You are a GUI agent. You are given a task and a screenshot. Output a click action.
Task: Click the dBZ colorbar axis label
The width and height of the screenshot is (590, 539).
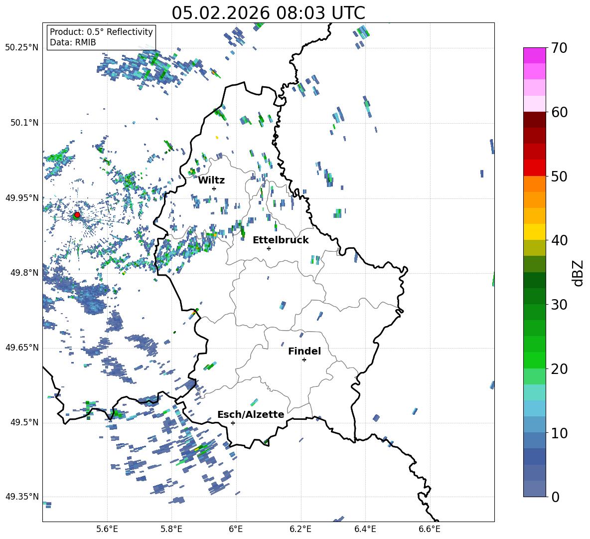click(579, 273)
